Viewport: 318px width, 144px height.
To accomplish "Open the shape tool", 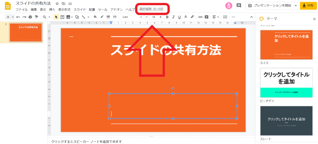I will click(x=77, y=17).
